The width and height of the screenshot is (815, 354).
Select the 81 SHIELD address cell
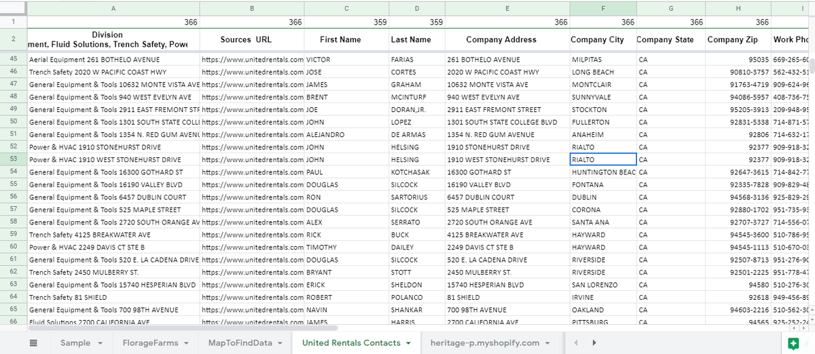pos(507,297)
